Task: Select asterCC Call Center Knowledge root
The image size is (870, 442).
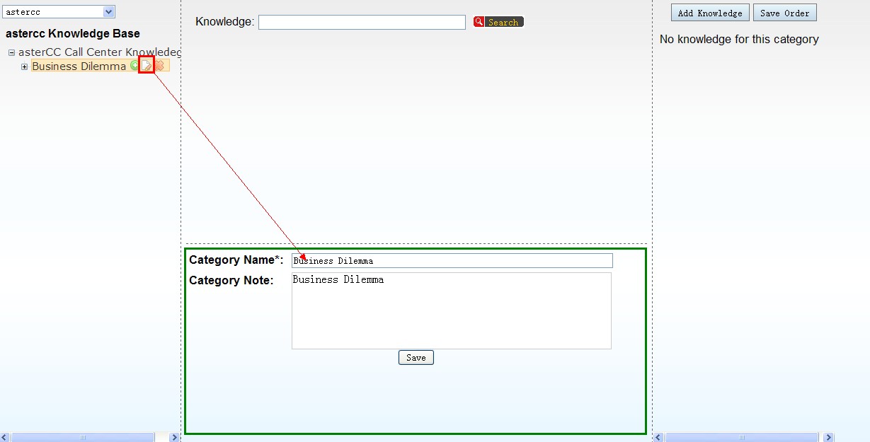Action: (99, 52)
